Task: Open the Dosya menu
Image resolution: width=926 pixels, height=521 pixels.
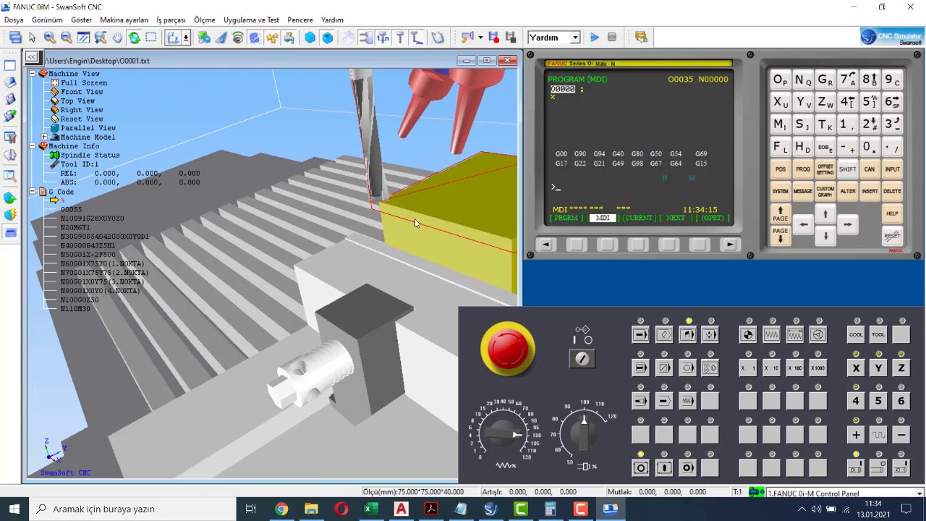Action: pyautogui.click(x=14, y=20)
